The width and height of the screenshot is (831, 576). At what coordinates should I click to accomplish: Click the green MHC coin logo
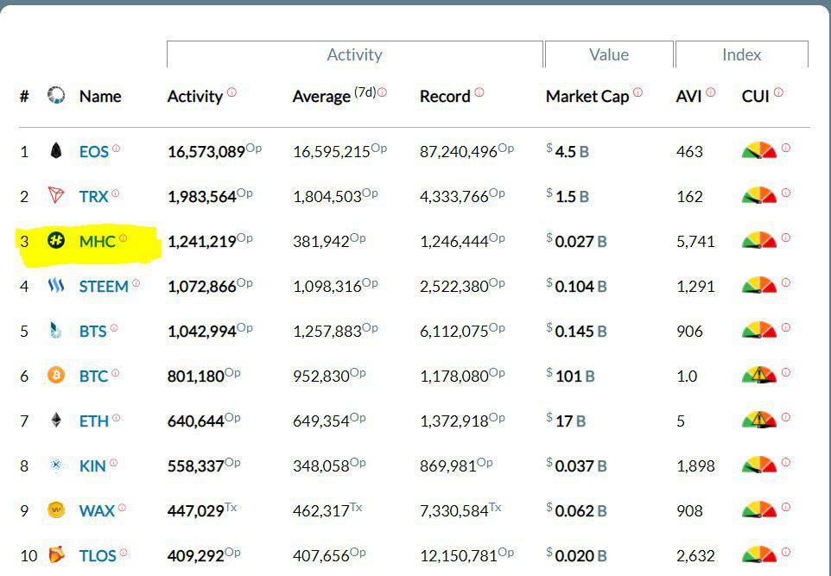click(55, 241)
